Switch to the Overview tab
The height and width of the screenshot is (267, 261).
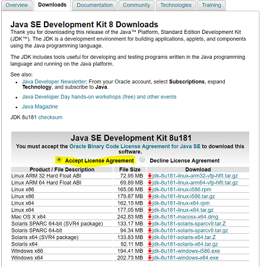pos(17,5)
